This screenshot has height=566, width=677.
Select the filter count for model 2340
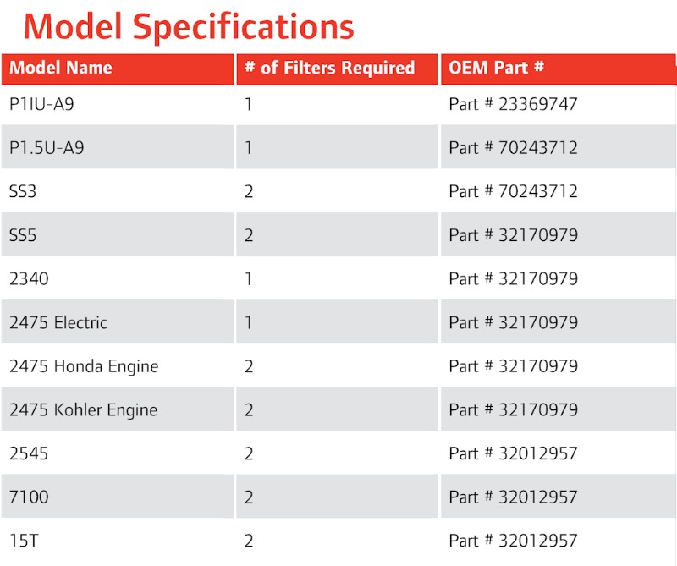249,278
